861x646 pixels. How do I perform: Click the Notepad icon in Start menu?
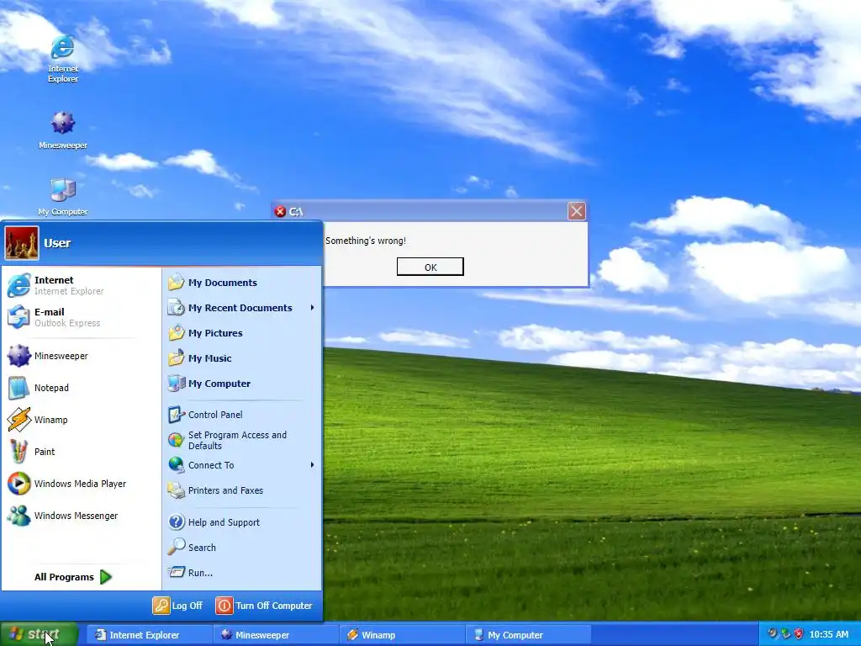18,388
